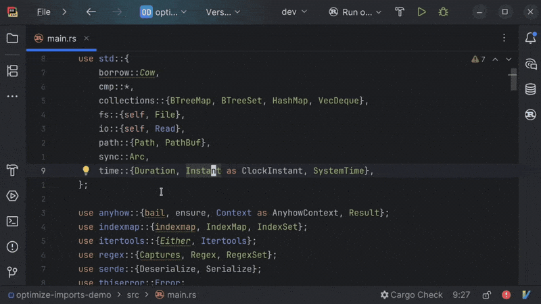Open Notifications bell panel
This screenshot has height=304, width=541.
click(x=531, y=39)
